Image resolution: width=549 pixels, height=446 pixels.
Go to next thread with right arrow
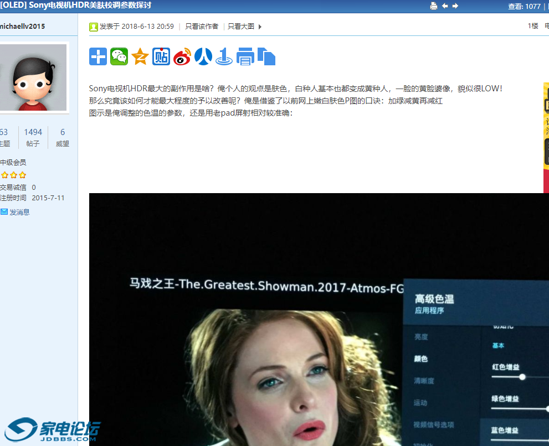tap(455, 6)
